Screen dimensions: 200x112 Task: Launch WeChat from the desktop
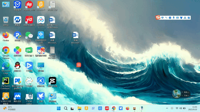pyautogui.click(x=29, y=35)
